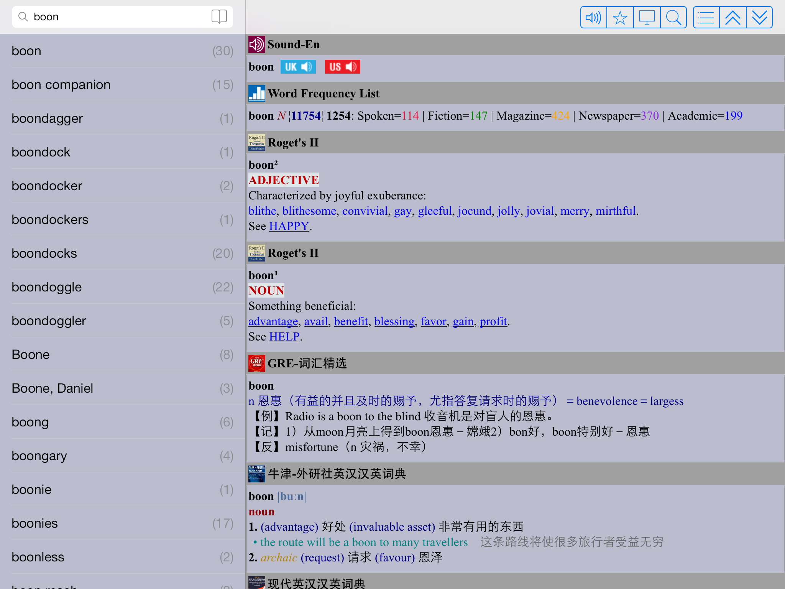Image resolution: width=785 pixels, height=589 pixels.
Task: Select 'Boone' entry
Action: (x=123, y=355)
